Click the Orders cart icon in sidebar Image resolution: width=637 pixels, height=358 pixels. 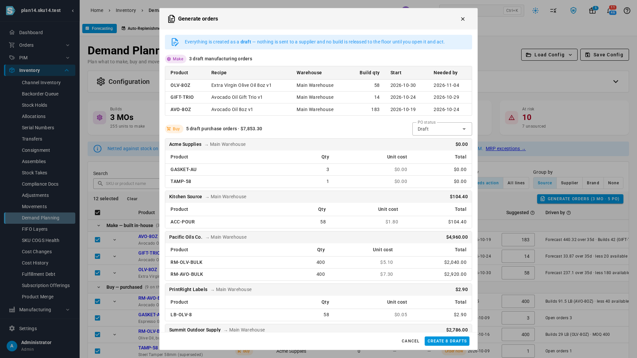pos(12,45)
